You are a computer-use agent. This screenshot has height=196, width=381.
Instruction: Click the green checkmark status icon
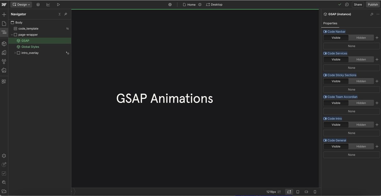click(x=340, y=4)
